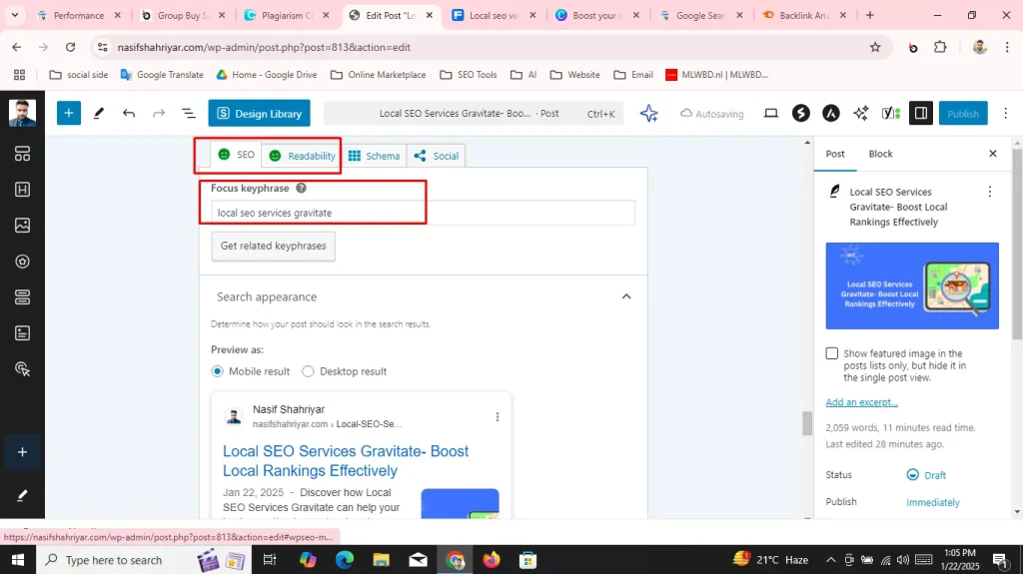Click the browser address bar URL

tap(264, 47)
